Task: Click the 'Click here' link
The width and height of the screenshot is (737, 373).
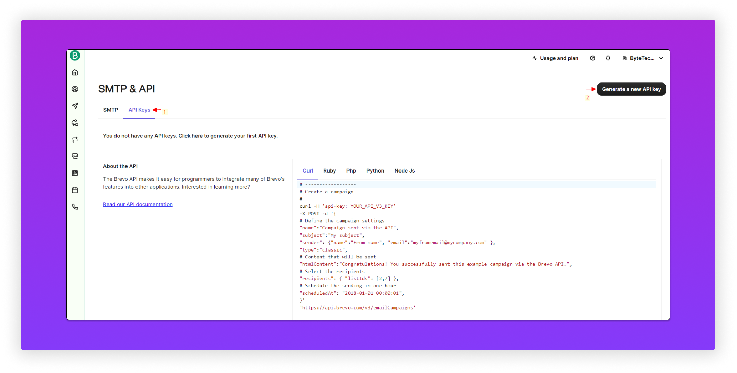Action: [x=190, y=136]
